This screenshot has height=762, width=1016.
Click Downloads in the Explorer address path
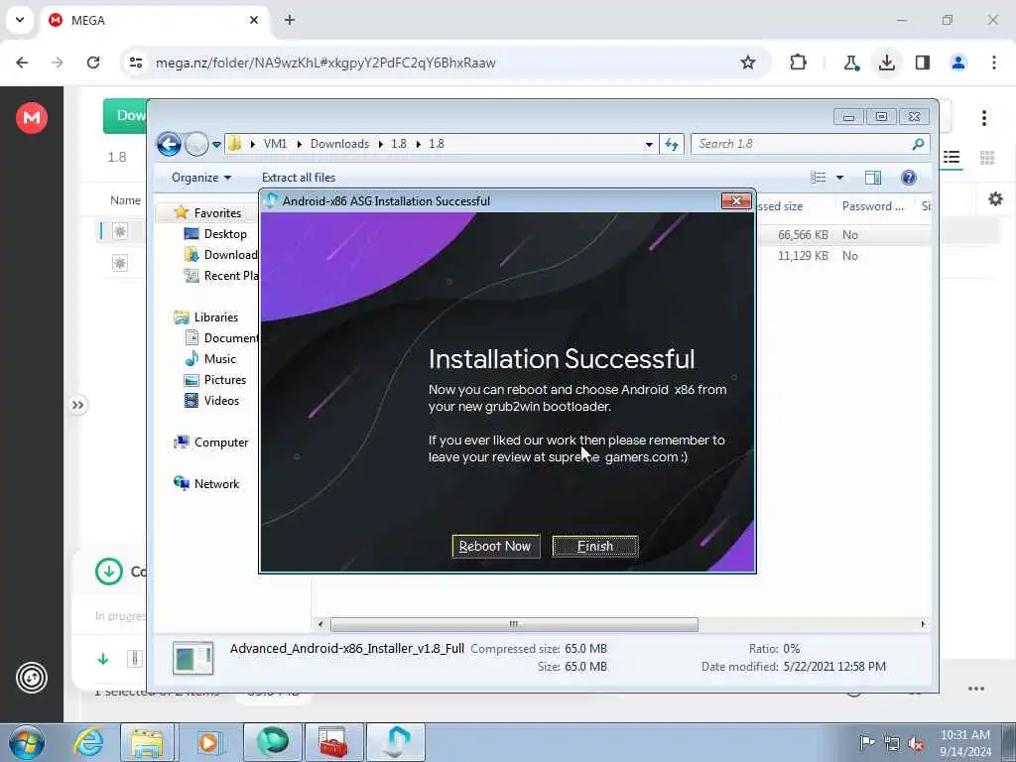pos(339,144)
